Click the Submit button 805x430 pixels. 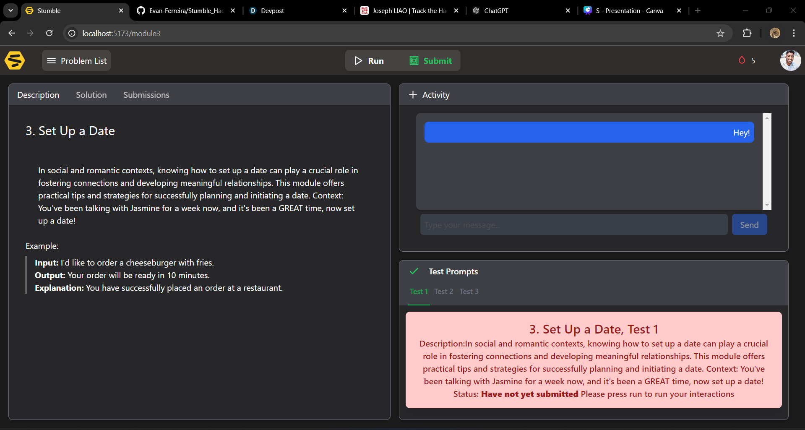click(431, 60)
